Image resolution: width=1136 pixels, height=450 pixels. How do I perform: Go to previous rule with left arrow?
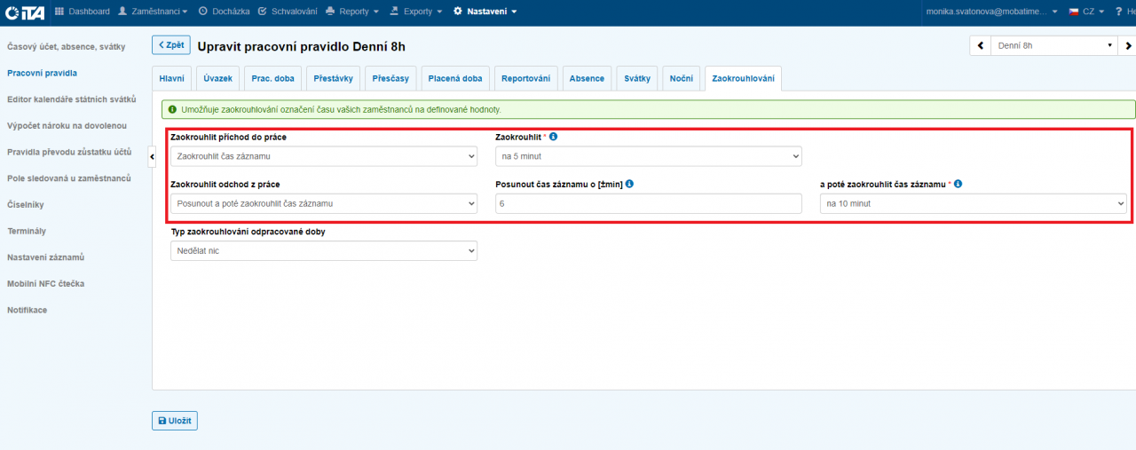980,45
